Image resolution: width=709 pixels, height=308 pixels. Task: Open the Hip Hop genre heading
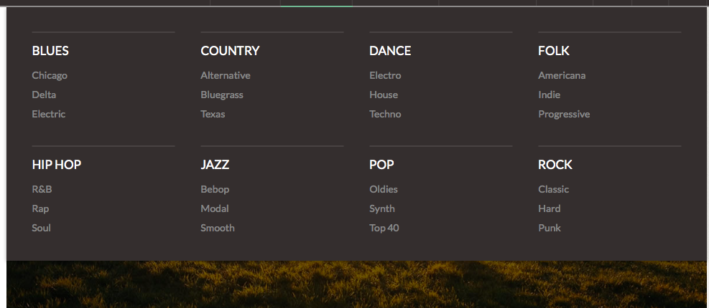57,165
